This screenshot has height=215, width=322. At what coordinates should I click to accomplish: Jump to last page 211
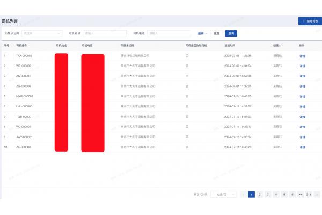[309, 193]
